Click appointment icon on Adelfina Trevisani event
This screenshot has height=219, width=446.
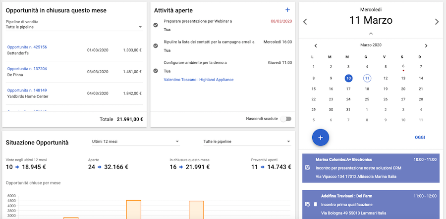(x=307, y=204)
